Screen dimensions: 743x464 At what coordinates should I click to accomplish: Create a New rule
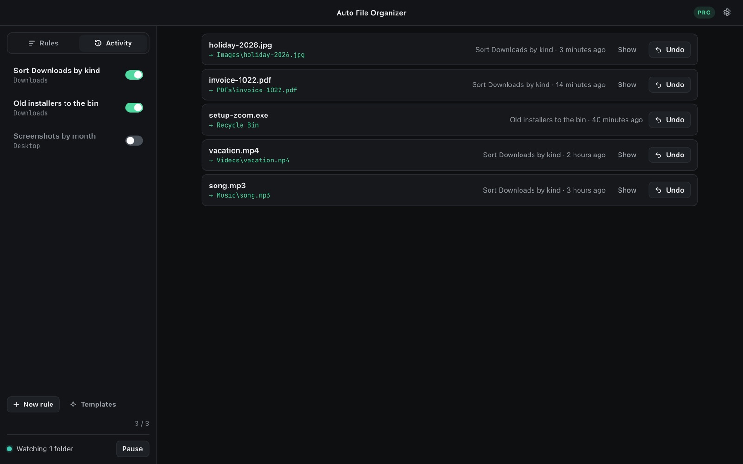33,404
